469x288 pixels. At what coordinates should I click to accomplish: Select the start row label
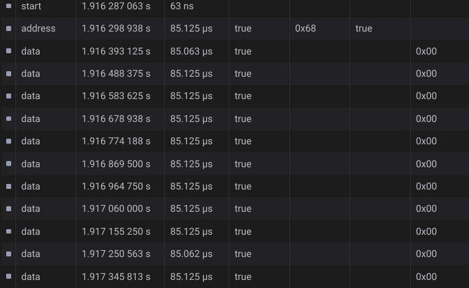point(31,6)
